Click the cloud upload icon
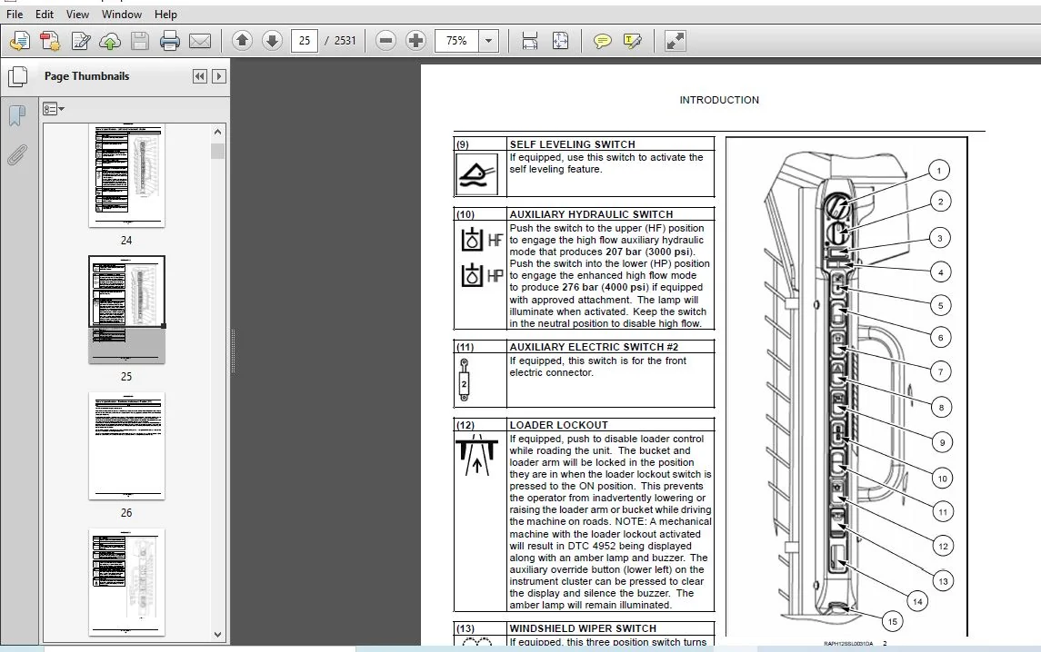The image size is (1041, 652). click(x=109, y=41)
